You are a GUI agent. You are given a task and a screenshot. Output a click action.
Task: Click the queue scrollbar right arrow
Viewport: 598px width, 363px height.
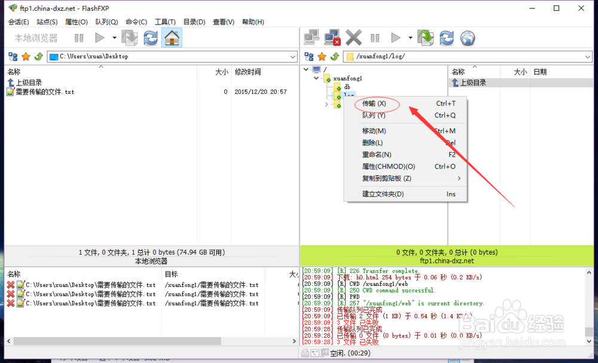coord(294,341)
